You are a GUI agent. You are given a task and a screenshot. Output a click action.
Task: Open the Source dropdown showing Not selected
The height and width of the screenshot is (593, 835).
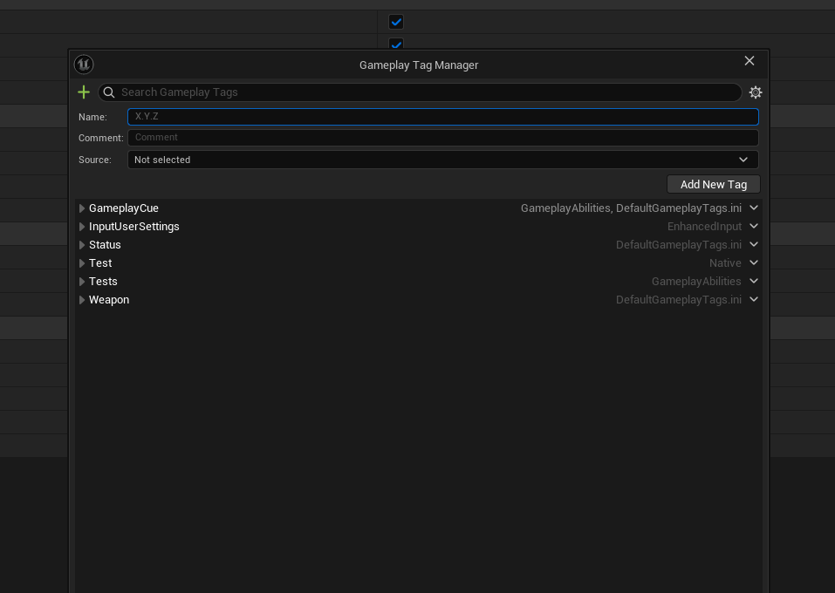coord(443,160)
